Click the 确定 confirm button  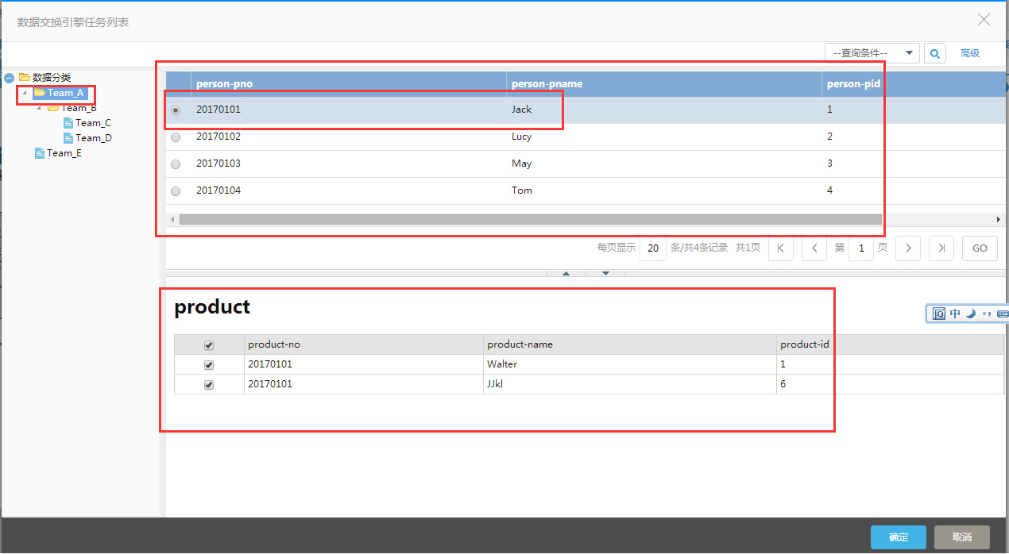[x=899, y=537]
